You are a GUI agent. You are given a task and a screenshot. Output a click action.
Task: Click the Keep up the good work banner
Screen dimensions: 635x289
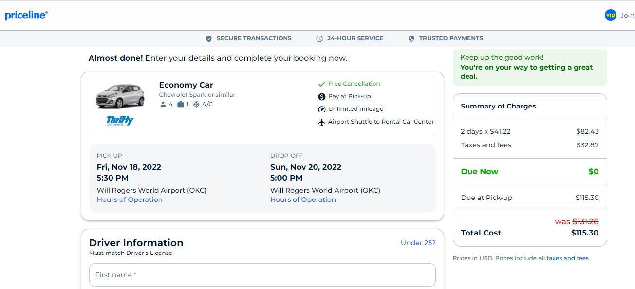click(530, 67)
